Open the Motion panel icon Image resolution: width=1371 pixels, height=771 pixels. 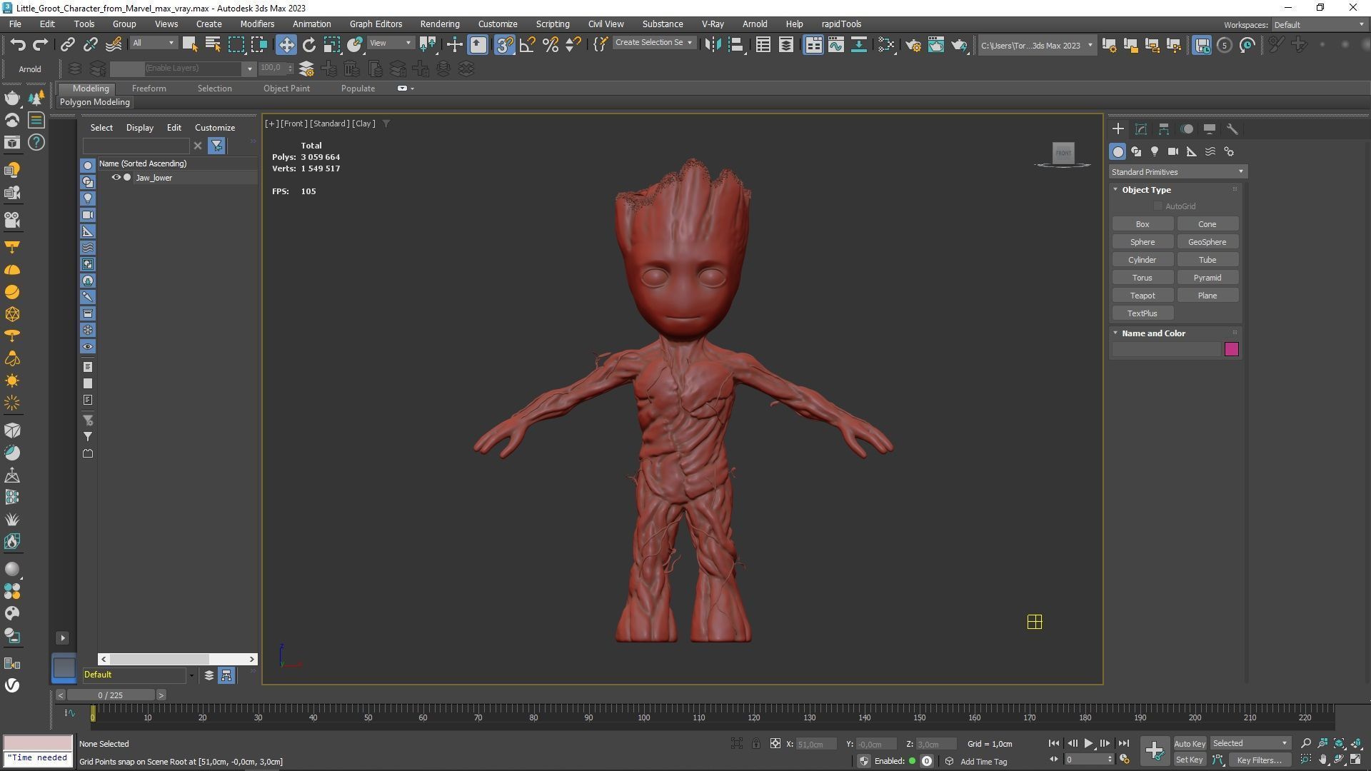click(1187, 129)
